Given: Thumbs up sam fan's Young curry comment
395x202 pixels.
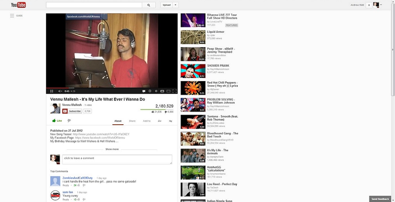Looking at the screenshot, I should pos(78,200).
